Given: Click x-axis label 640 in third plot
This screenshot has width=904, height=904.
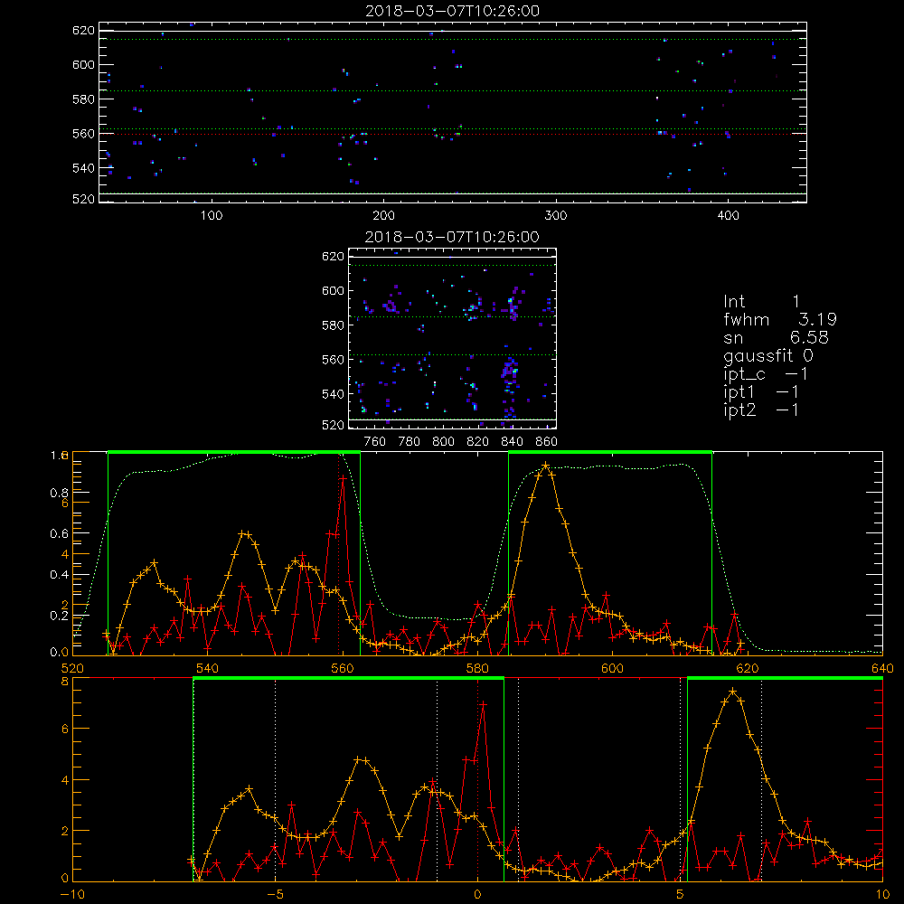Looking at the screenshot, I should (882, 668).
